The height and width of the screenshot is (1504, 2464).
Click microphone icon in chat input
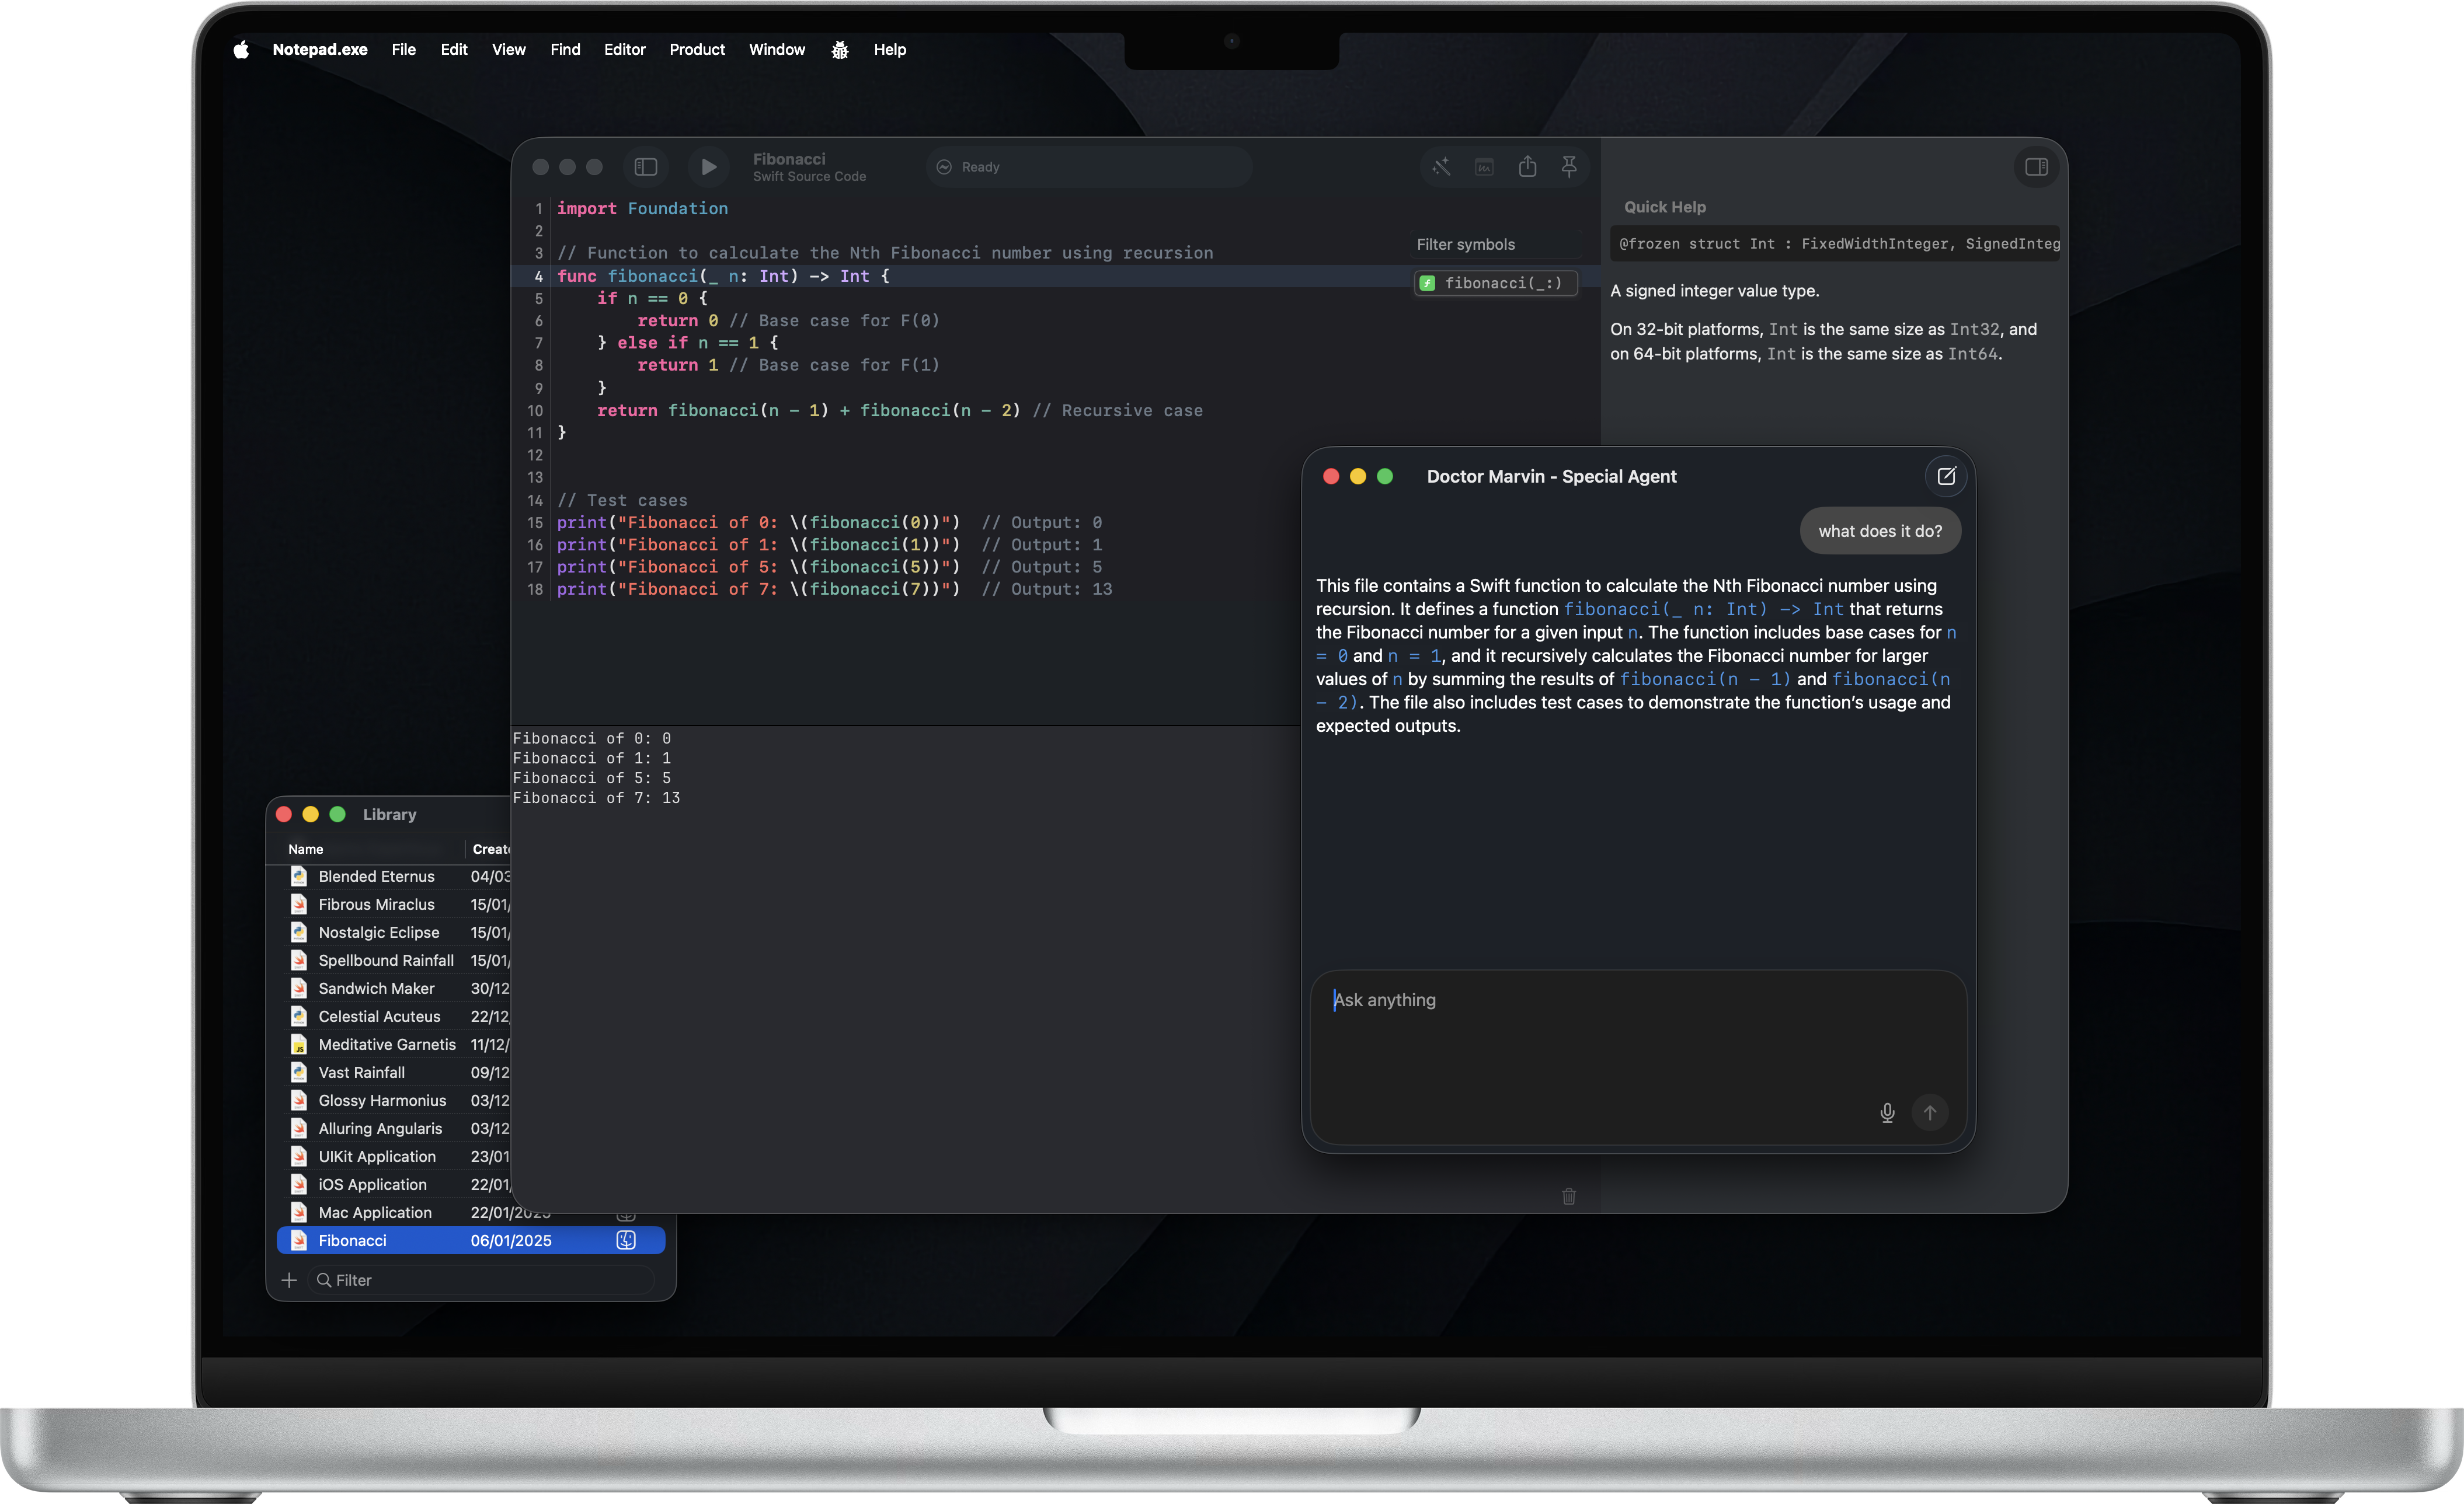(x=1886, y=1112)
